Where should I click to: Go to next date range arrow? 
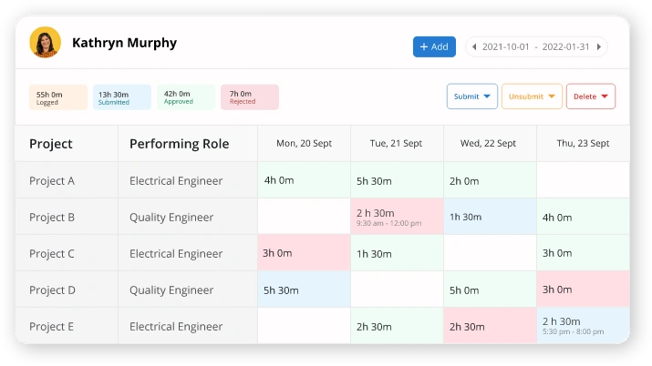598,46
